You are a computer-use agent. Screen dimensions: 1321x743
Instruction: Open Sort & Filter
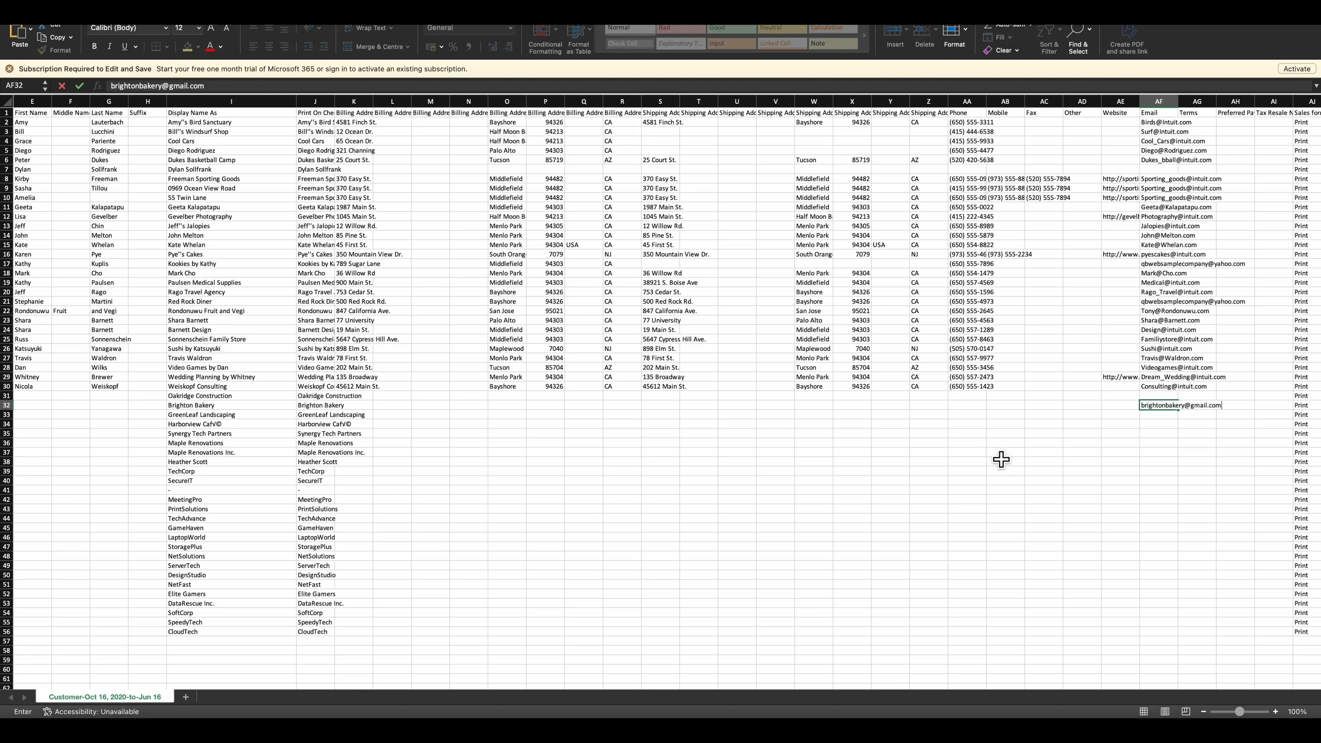point(1049,40)
